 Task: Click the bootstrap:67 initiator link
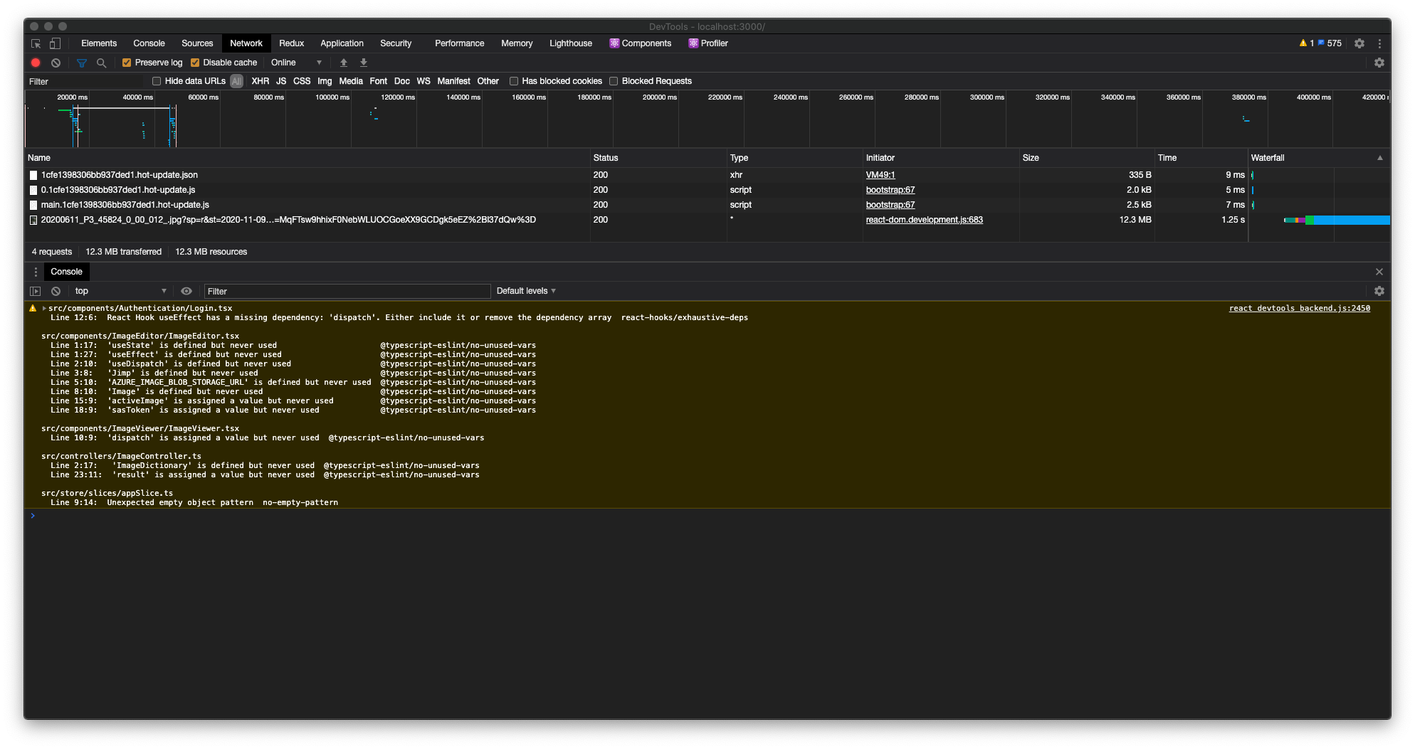(890, 190)
